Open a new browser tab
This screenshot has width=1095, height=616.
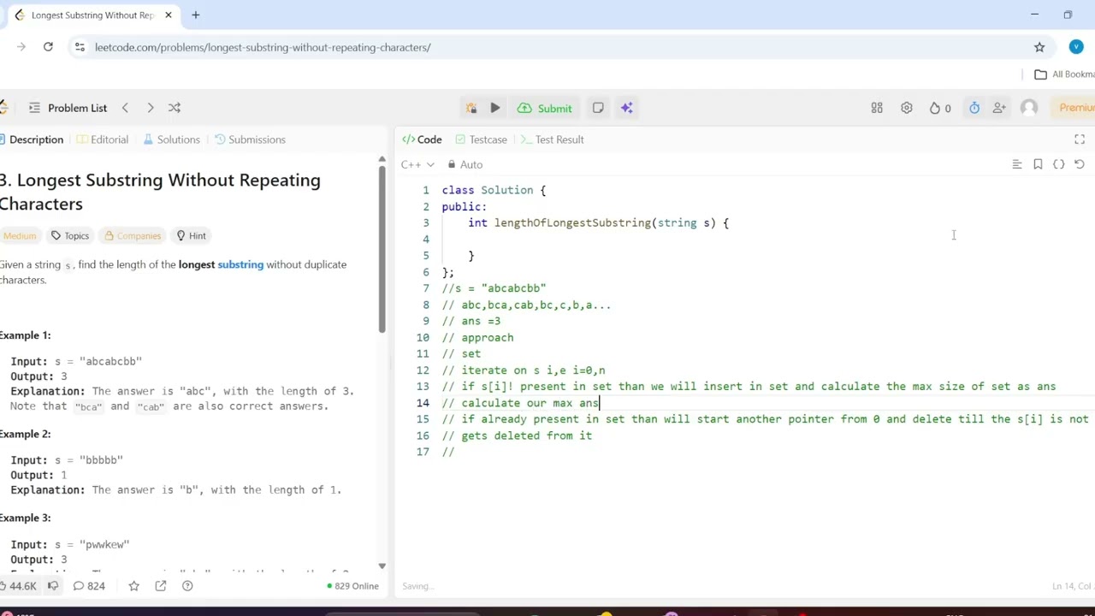click(x=195, y=15)
